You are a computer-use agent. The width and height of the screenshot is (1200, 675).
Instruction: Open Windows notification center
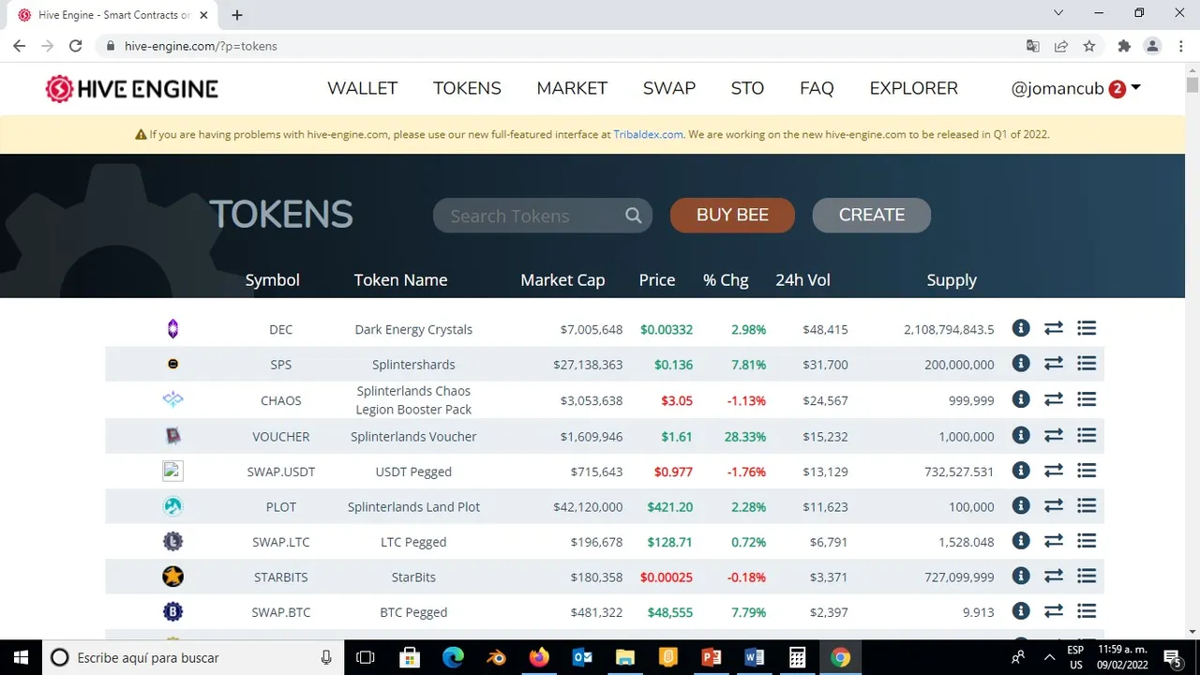click(x=1172, y=657)
